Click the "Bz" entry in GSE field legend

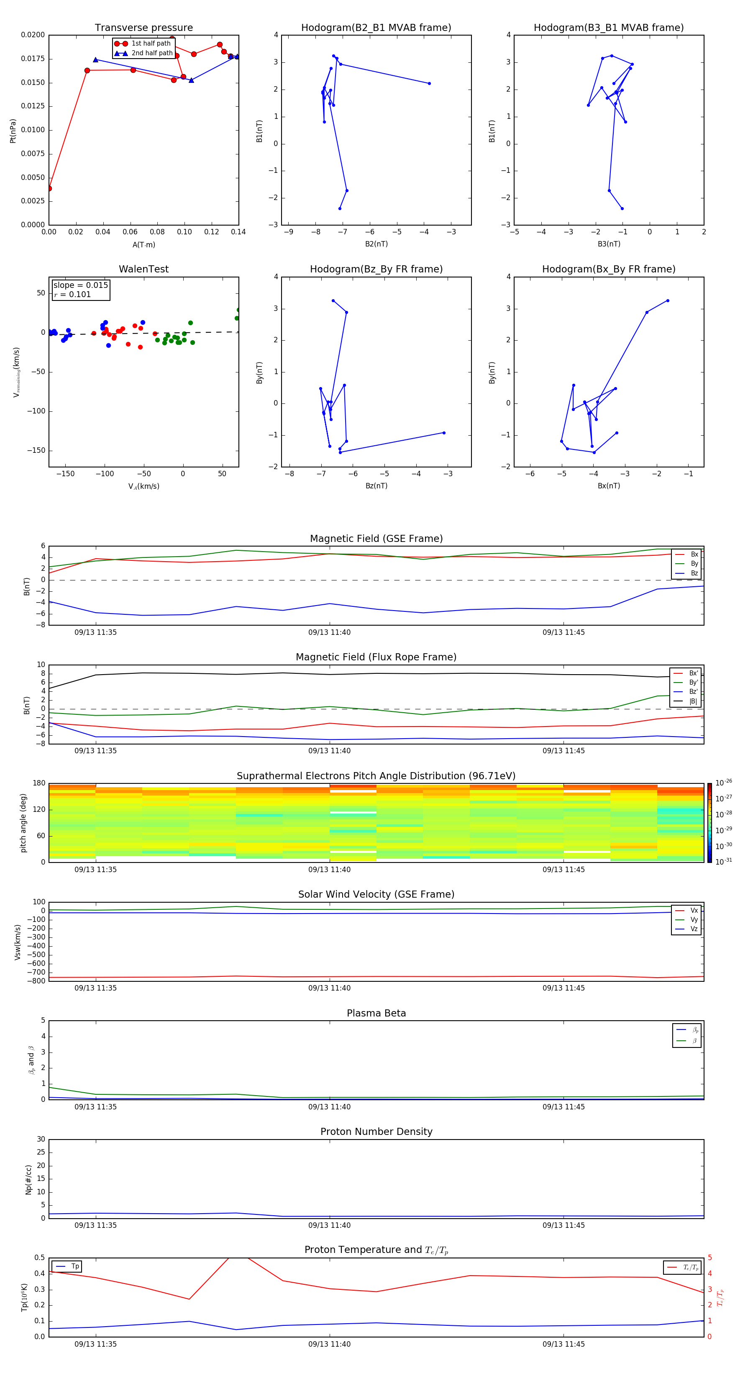click(x=686, y=573)
